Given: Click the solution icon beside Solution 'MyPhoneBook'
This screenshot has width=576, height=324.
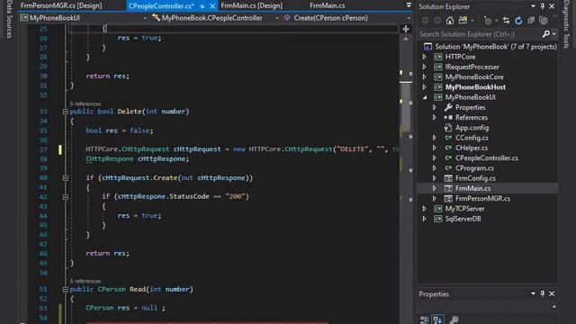Looking at the screenshot, I should tap(427, 47).
